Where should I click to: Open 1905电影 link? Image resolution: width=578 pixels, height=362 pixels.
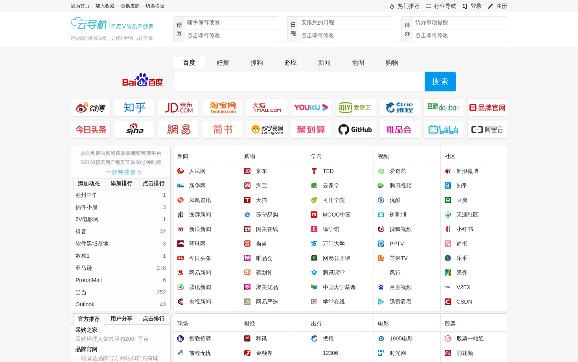[401, 338]
